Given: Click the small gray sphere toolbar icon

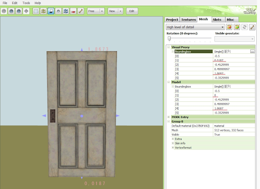Looking at the screenshot, I should [x=58, y=11].
